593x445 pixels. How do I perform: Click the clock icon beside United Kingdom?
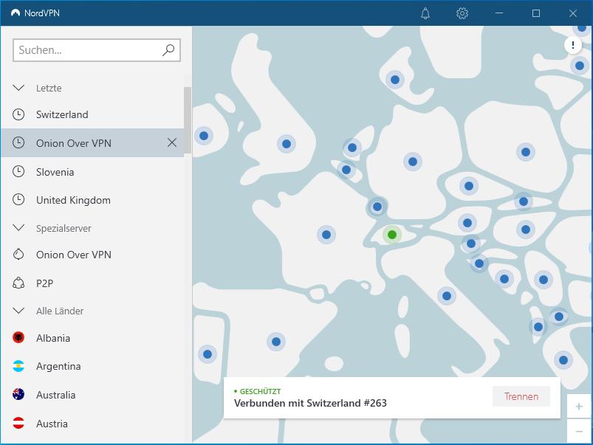coord(18,200)
